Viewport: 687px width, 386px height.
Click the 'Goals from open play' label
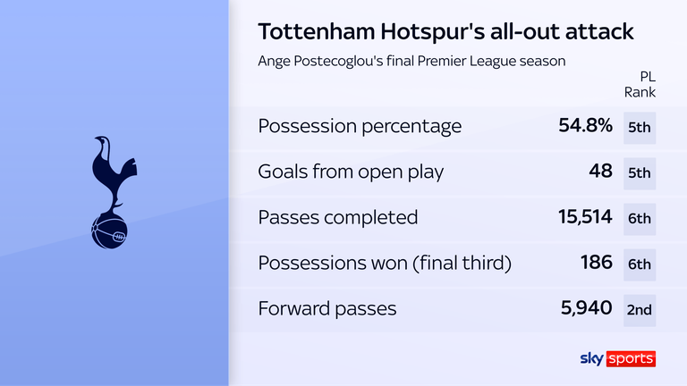coord(351,172)
